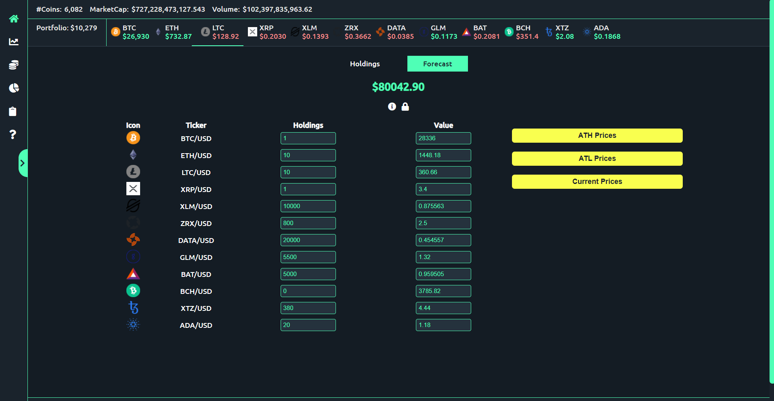The image size is (774, 401).
Task: Edit XTZ/USD holdings field showing 380
Action: [308, 308]
